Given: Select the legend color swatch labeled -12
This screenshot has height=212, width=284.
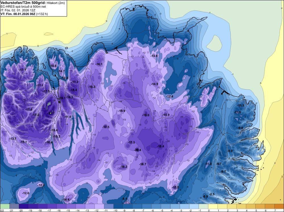Looking at the screenshot, I should click(99, 206).
